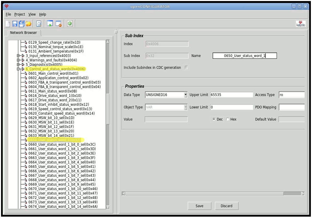Select 0131_Ambient_temperature(0x1F) row

click(56, 51)
